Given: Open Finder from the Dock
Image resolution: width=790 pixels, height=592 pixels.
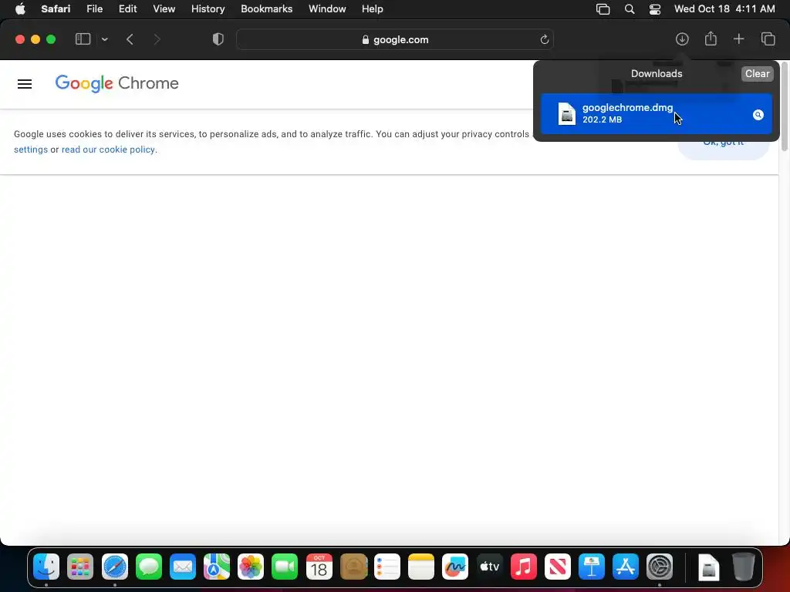Looking at the screenshot, I should [x=46, y=567].
